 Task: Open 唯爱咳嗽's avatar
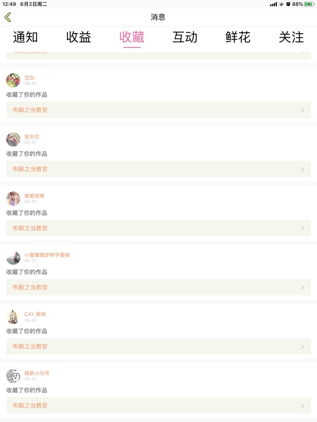(x=13, y=198)
